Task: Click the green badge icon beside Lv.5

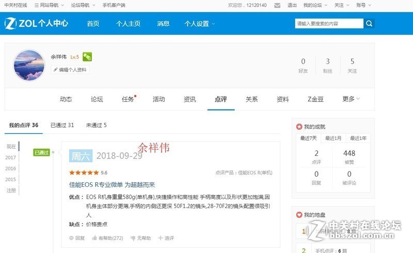Action: [87, 57]
